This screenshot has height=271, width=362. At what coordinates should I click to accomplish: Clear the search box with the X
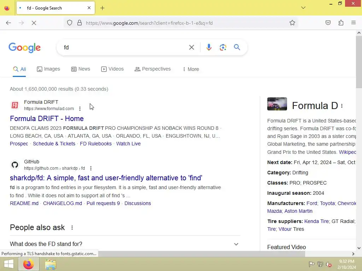pyautogui.click(x=191, y=47)
